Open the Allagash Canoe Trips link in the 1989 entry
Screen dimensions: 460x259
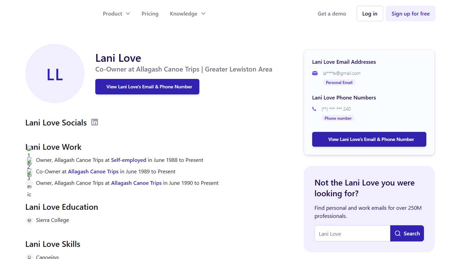coord(93,171)
